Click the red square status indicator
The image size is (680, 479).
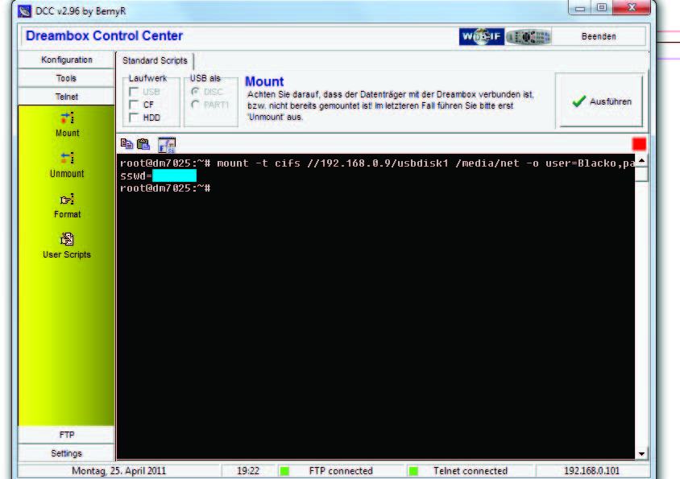[x=639, y=143]
